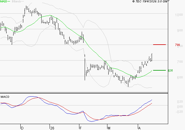
Task: Click the MACD -020 axis label
Action: point(179,112)
